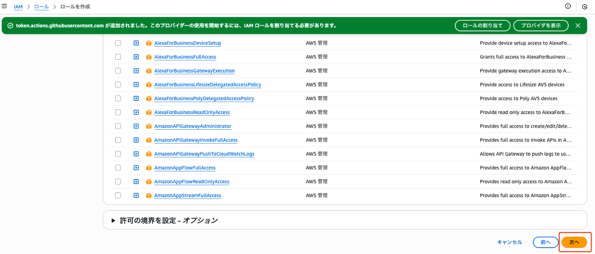Click description 'Provide access to Poly AVS devices'

pyautogui.click(x=518, y=98)
